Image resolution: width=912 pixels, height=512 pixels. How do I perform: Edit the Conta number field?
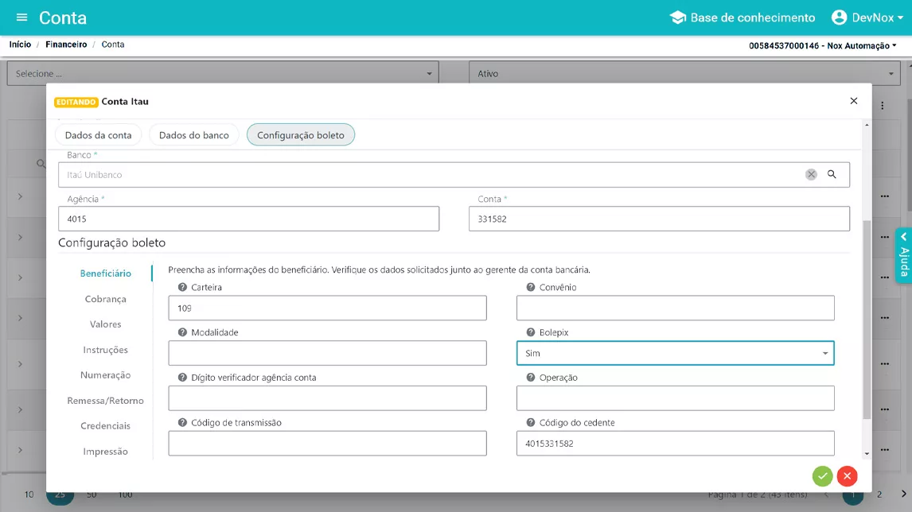(x=659, y=219)
